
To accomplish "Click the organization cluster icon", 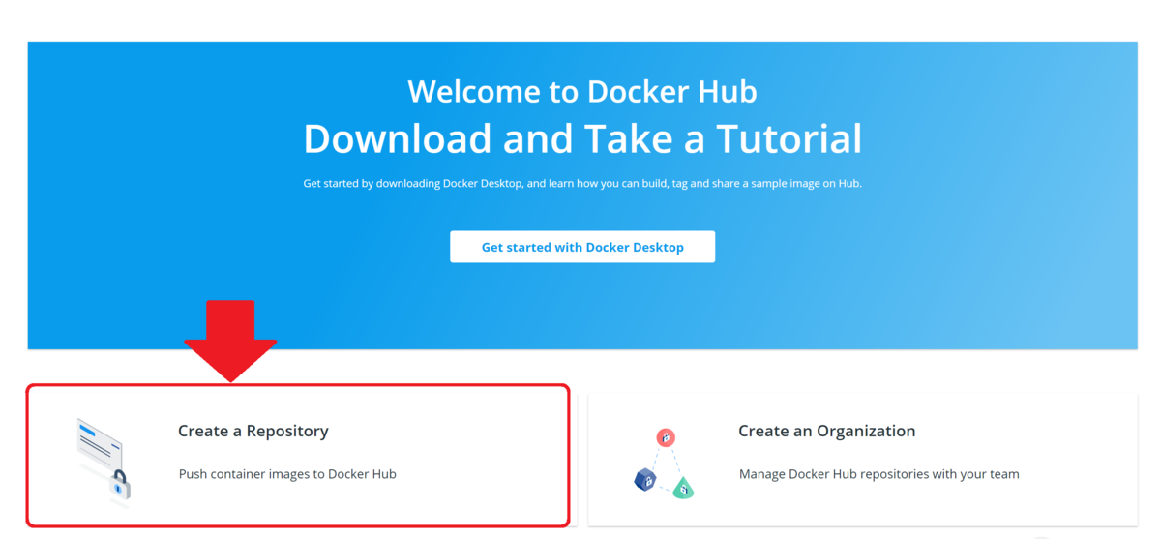I will click(x=664, y=464).
